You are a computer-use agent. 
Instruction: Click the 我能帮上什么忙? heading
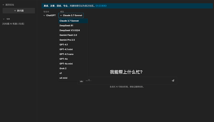coord(126,72)
